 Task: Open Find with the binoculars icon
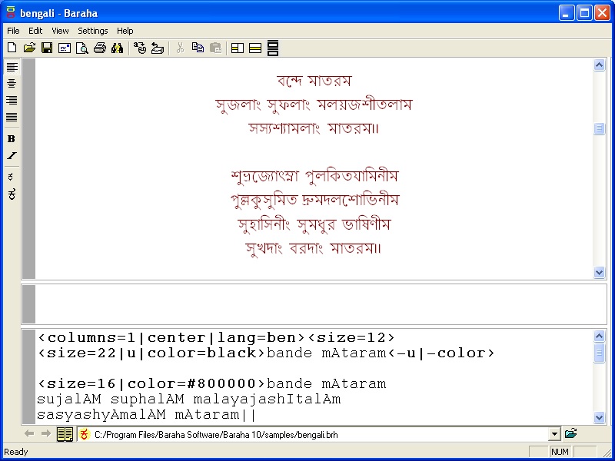[118, 48]
